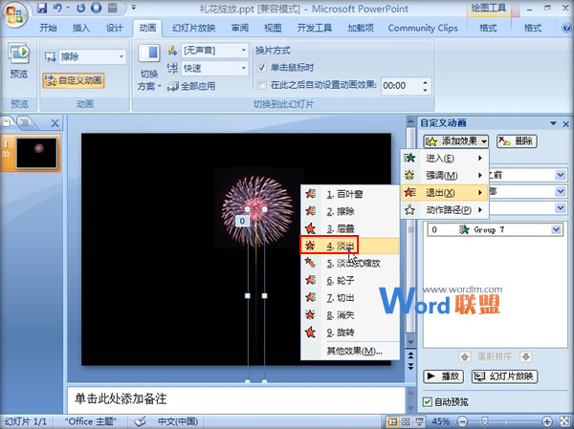Move the zoom slider handle
Image resolution: width=574 pixels, height=429 pixels.
[485, 421]
